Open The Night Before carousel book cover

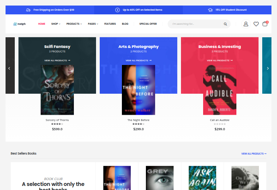(x=138, y=90)
